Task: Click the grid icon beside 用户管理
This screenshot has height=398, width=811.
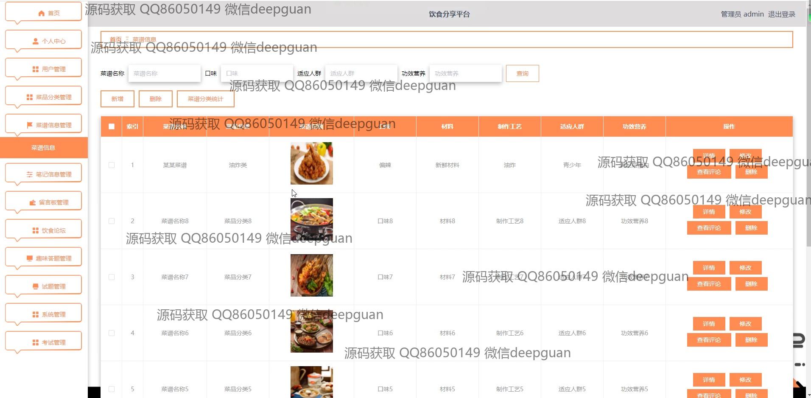Action: (36, 69)
